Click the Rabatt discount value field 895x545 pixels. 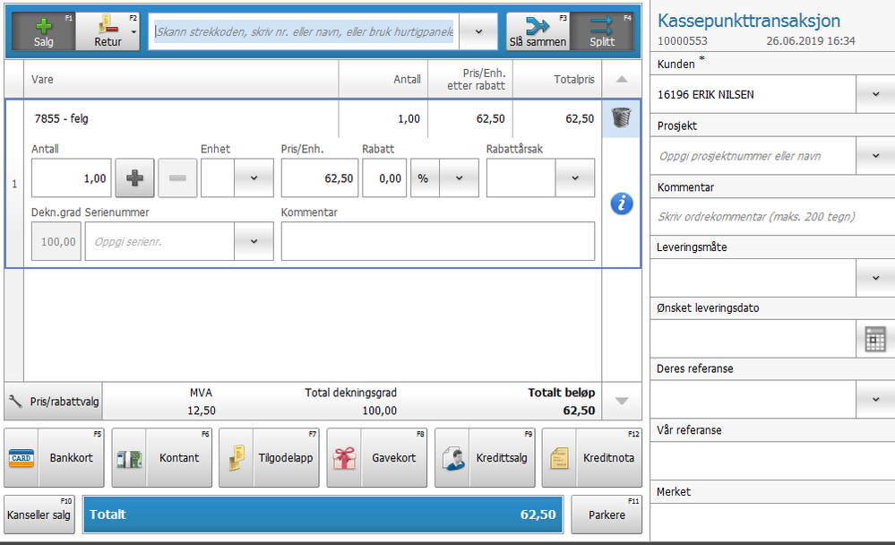point(384,178)
